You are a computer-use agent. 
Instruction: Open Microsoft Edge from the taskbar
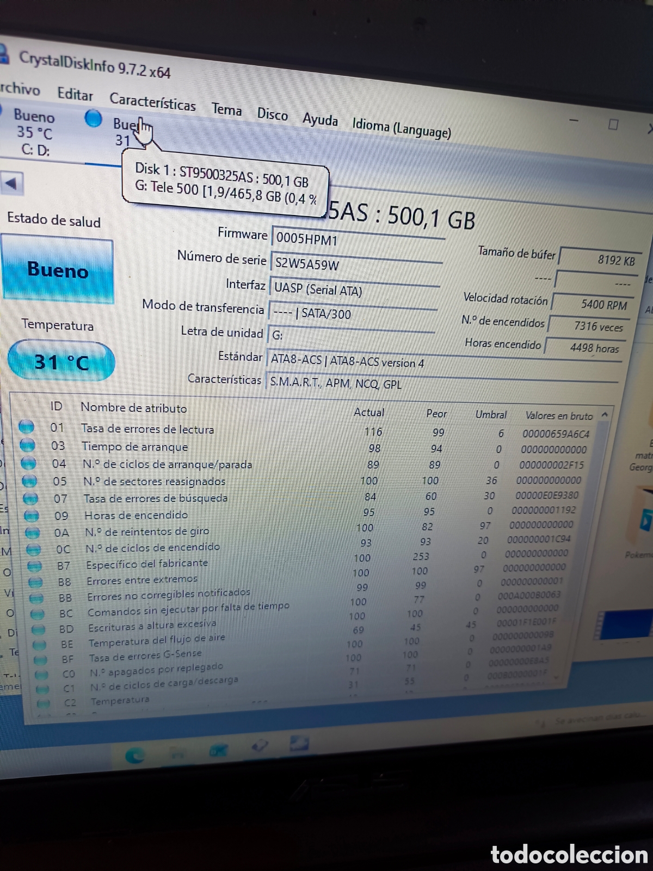click(x=134, y=755)
